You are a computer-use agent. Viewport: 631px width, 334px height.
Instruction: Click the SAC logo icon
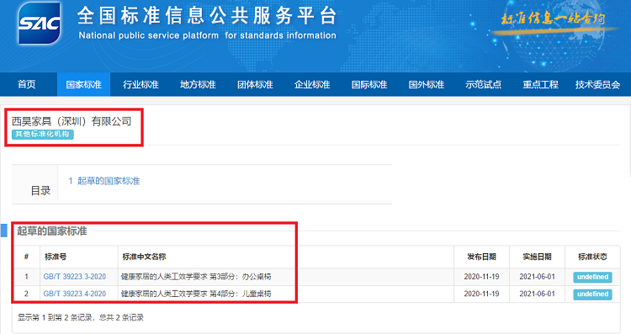[39, 23]
